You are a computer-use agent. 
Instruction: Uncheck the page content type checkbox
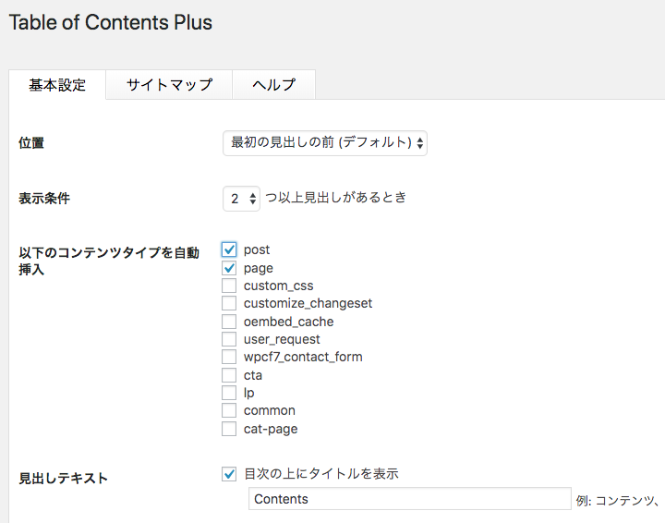[x=230, y=268]
